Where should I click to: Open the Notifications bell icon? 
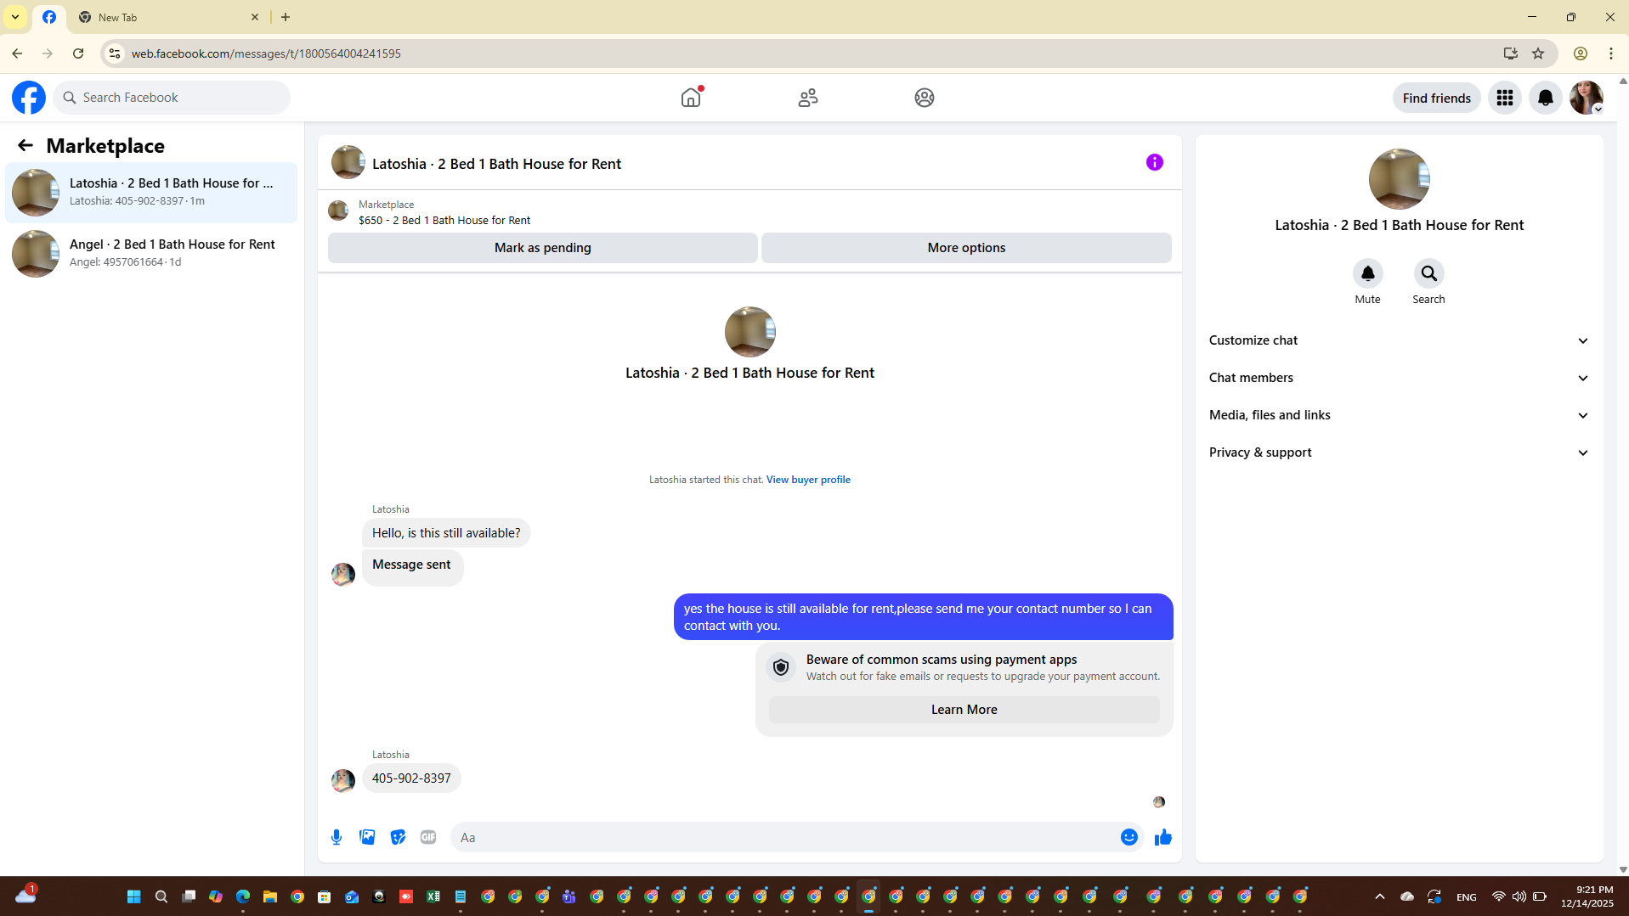click(1546, 98)
